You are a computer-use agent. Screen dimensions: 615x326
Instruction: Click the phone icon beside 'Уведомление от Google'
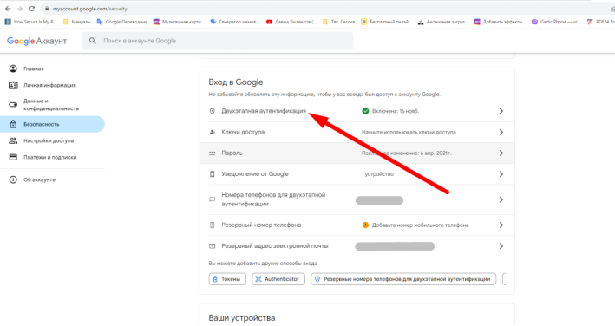[x=213, y=174]
